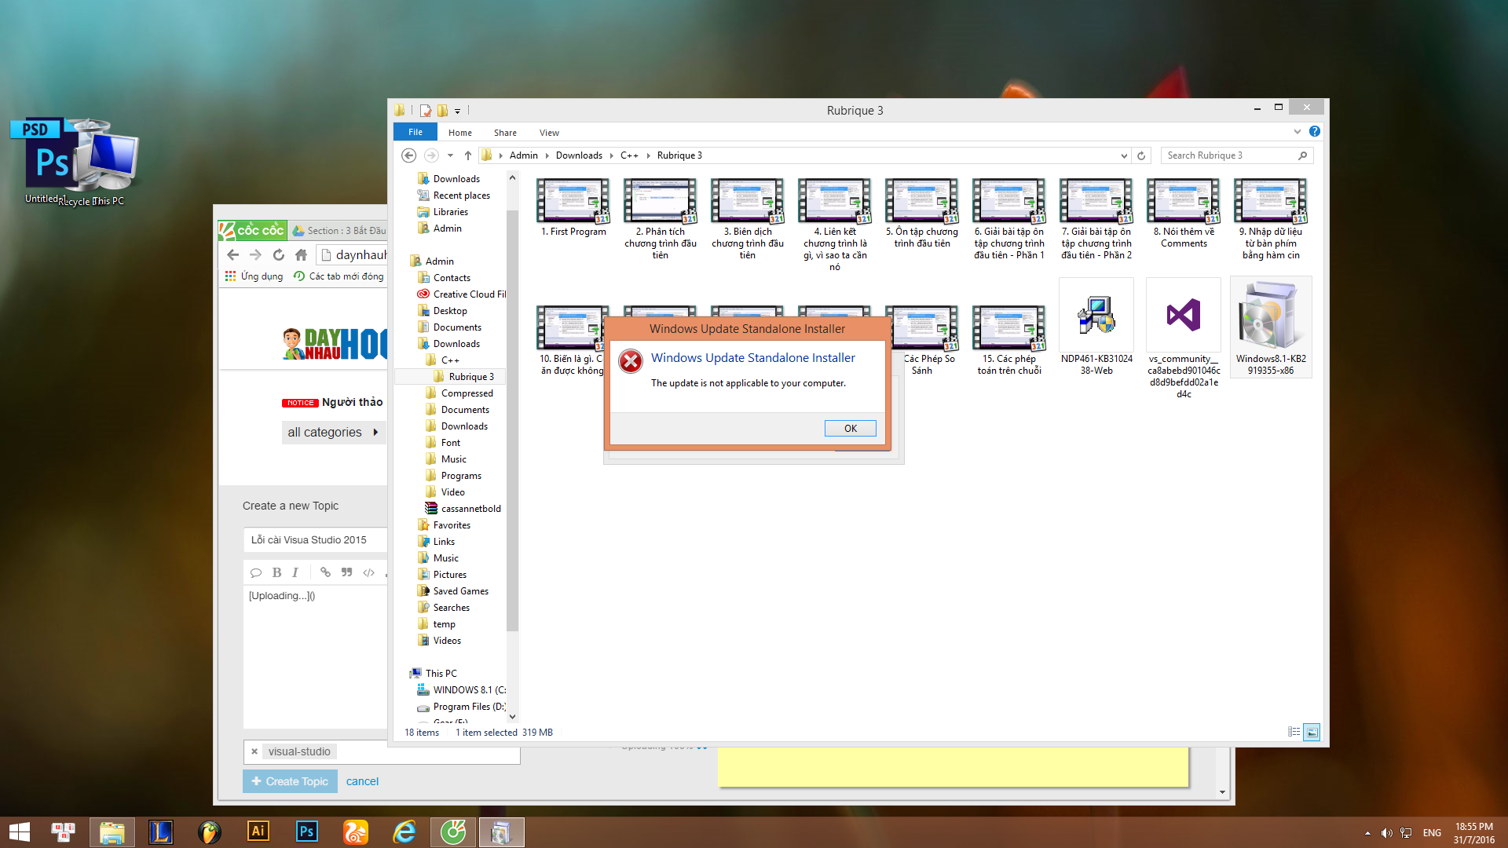1508x848 pixels.
Task: Click the Bold icon in topic editor
Action: point(276,572)
